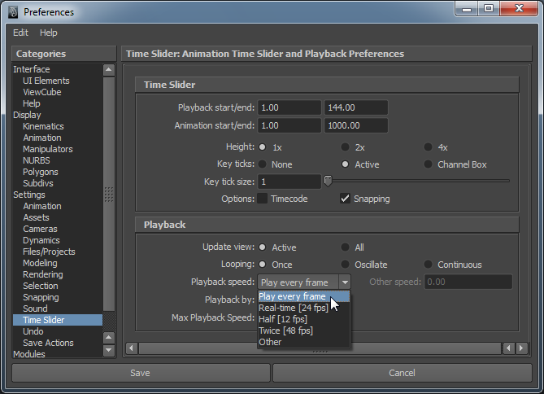Click the Save button
544x394 pixels.
point(140,373)
